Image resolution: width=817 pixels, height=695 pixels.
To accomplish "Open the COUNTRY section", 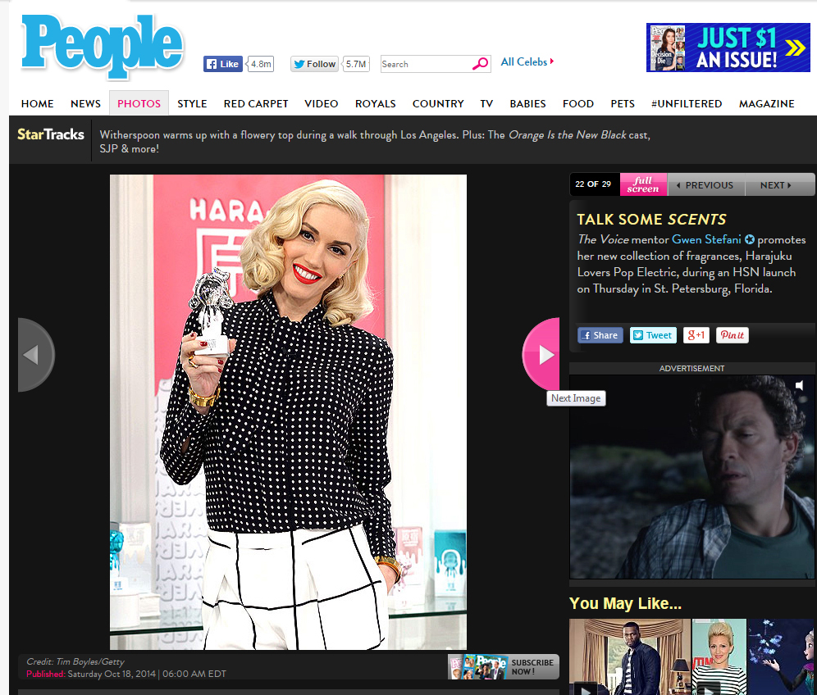I will (x=438, y=103).
